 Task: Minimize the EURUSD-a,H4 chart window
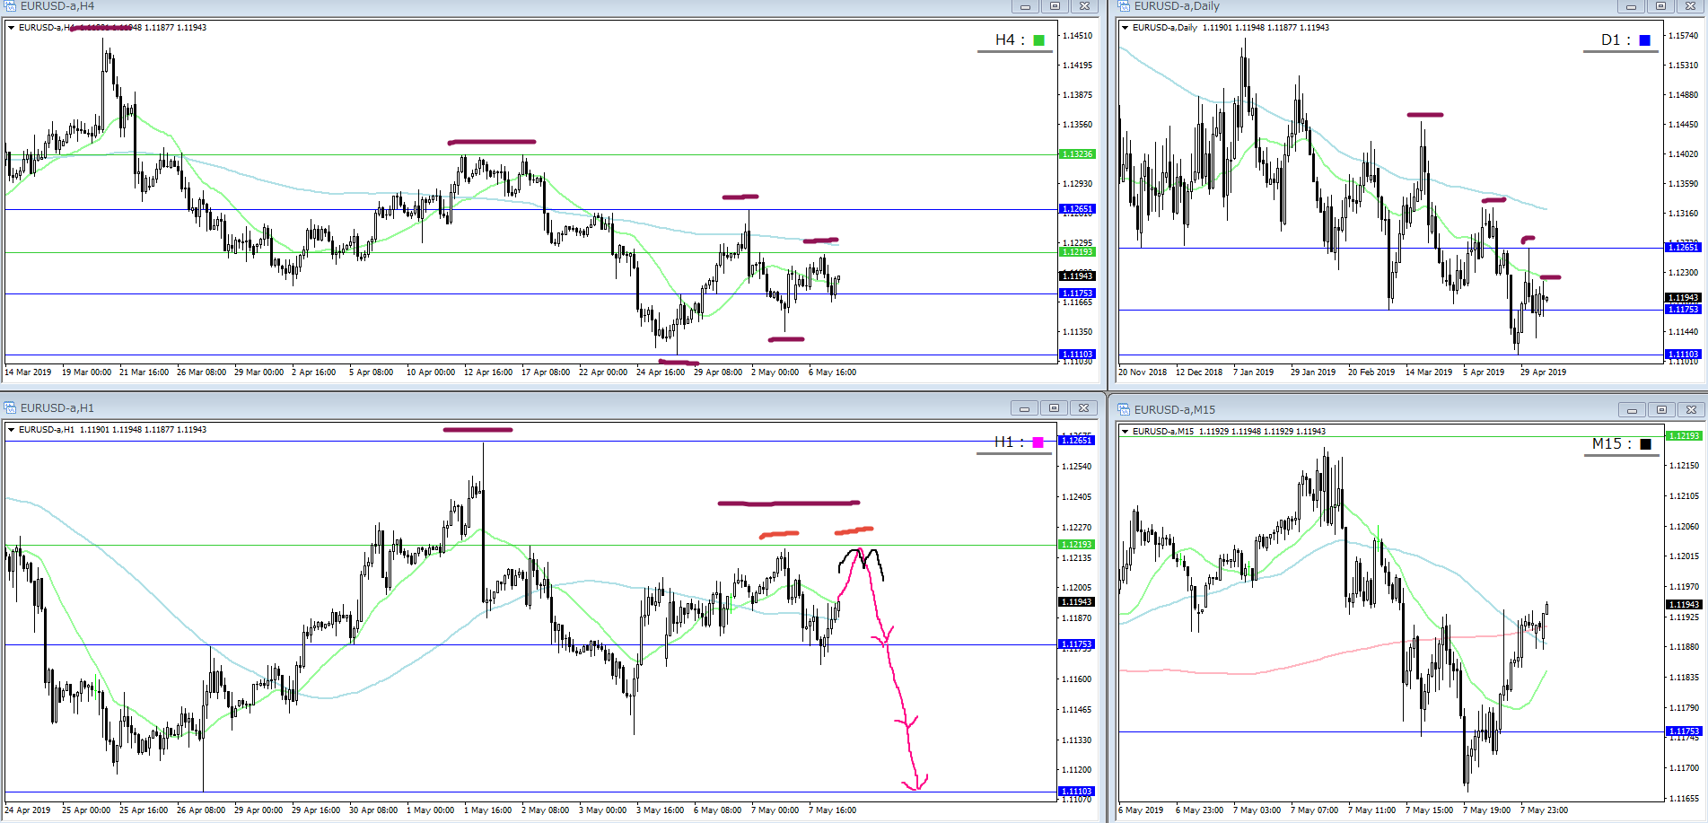point(1025,6)
